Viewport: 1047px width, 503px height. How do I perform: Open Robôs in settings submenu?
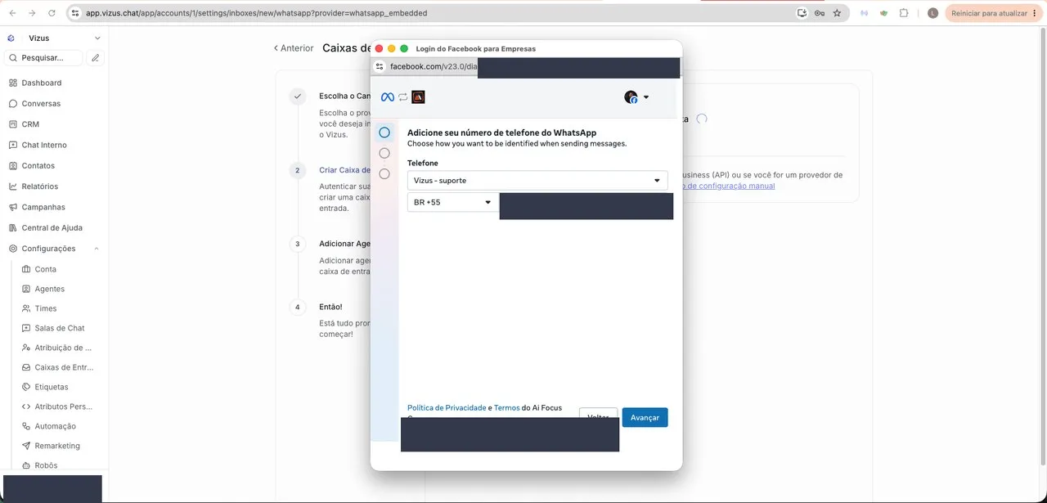[46, 465]
